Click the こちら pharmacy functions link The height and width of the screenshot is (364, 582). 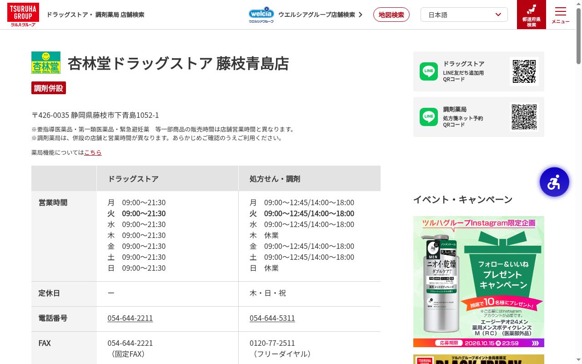pyautogui.click(x=93, y=152)
